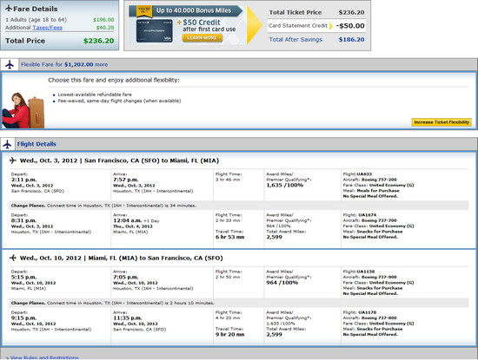Click the Flight Details section header

pyautogui.click(x=37, y=144)
